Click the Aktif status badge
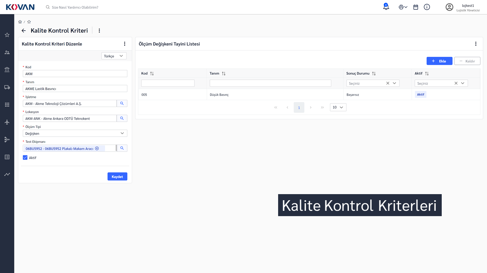 (x=420, y=94)
